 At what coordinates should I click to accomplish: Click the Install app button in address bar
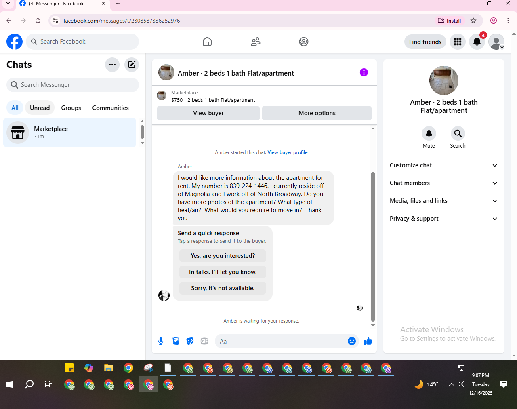(450, 21)
